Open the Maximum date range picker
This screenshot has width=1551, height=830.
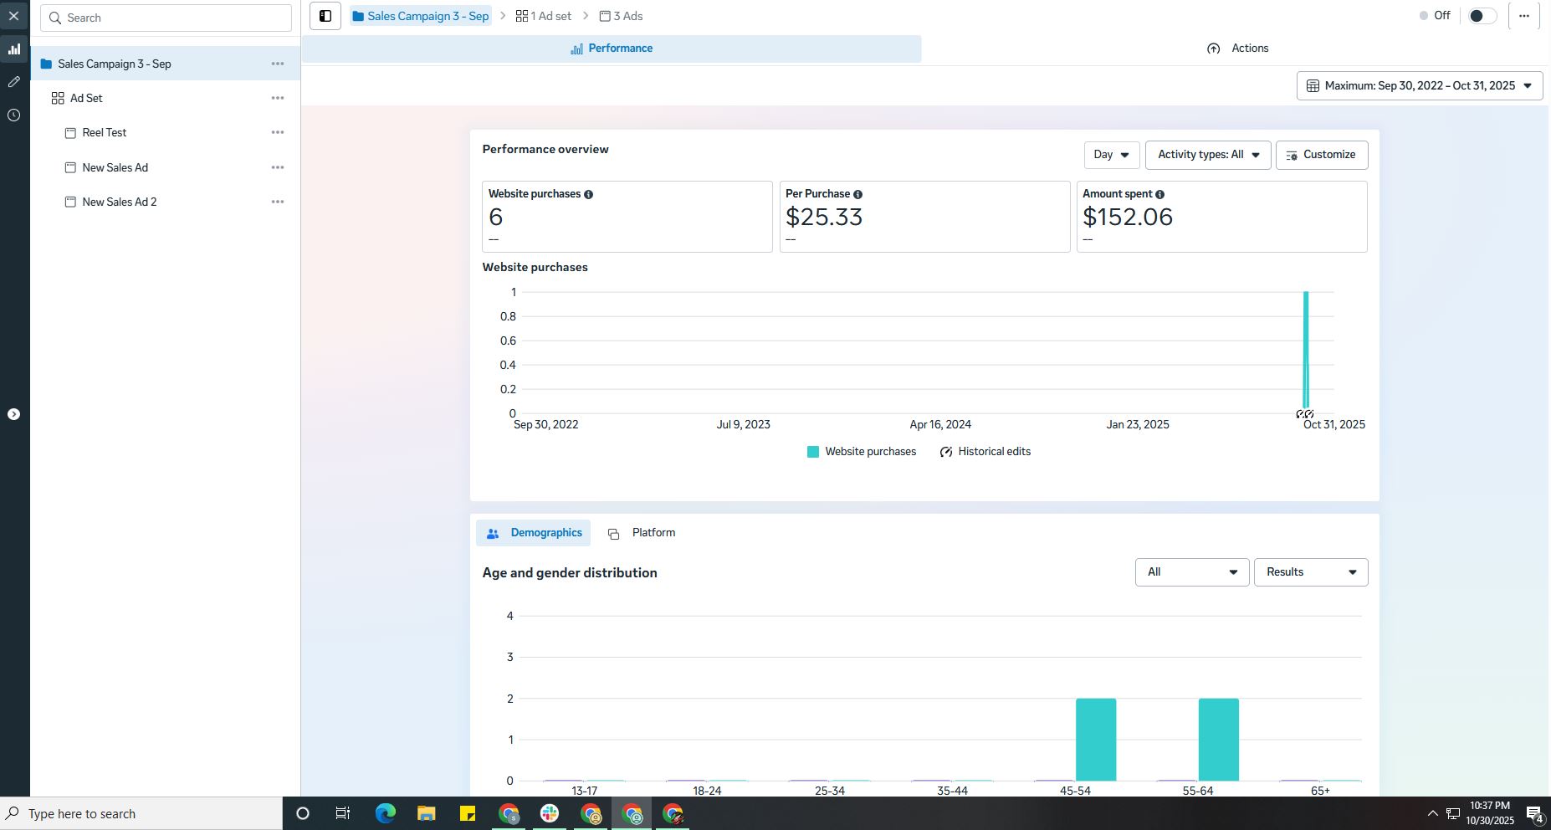pyautogui.click(x=1419, y=86)
